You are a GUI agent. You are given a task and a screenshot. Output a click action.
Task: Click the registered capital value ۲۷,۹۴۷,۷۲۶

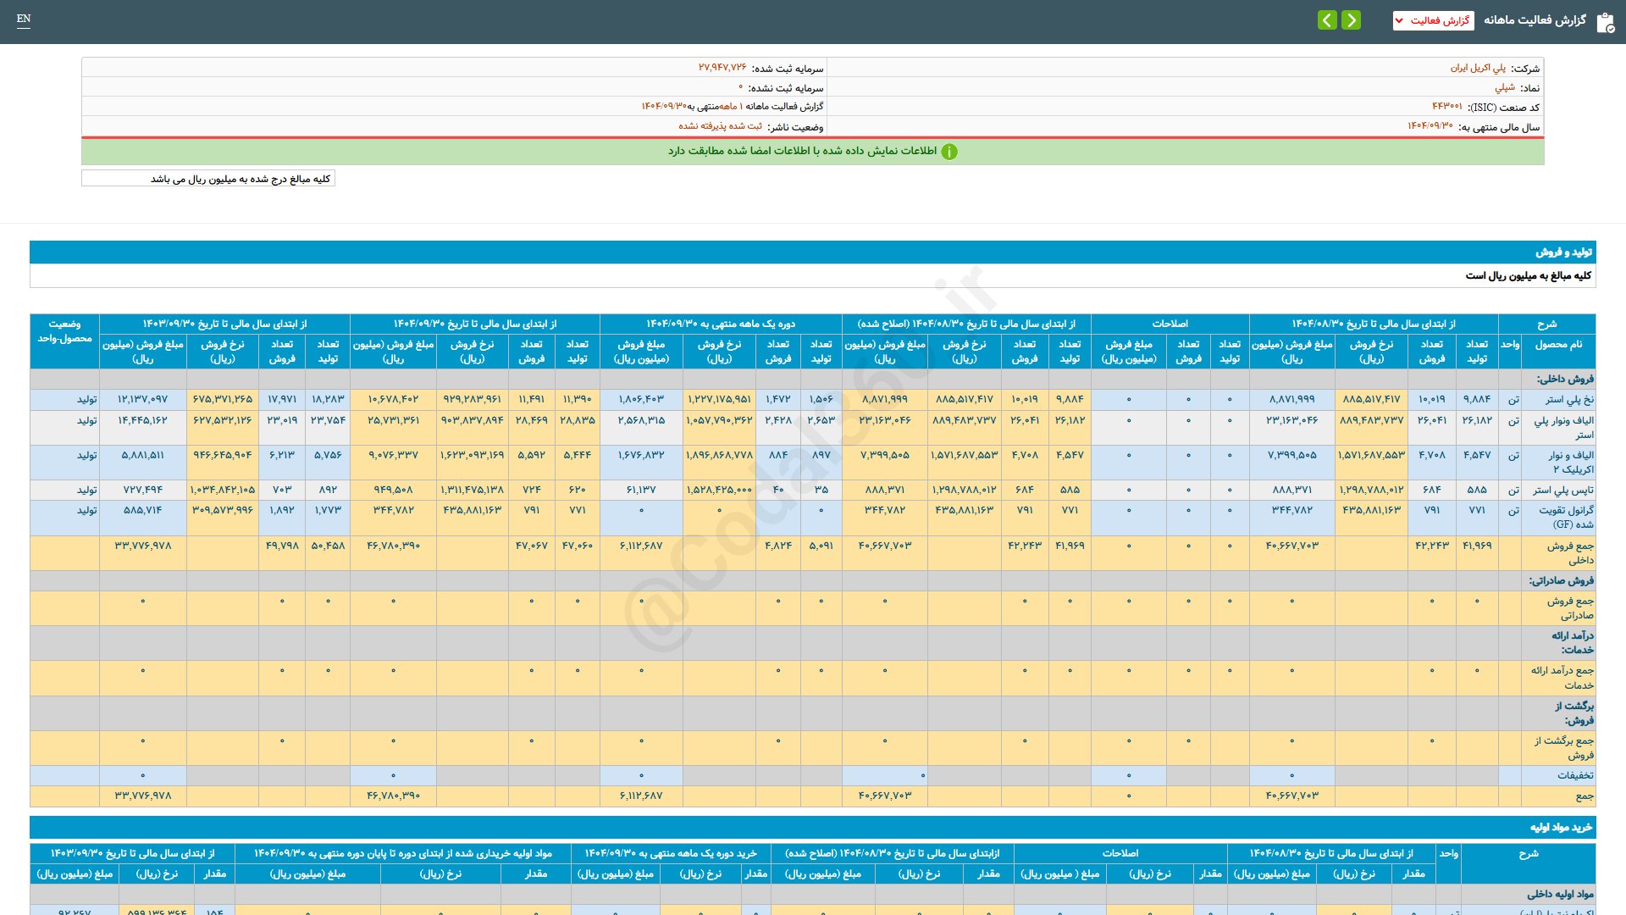(722, 68)
